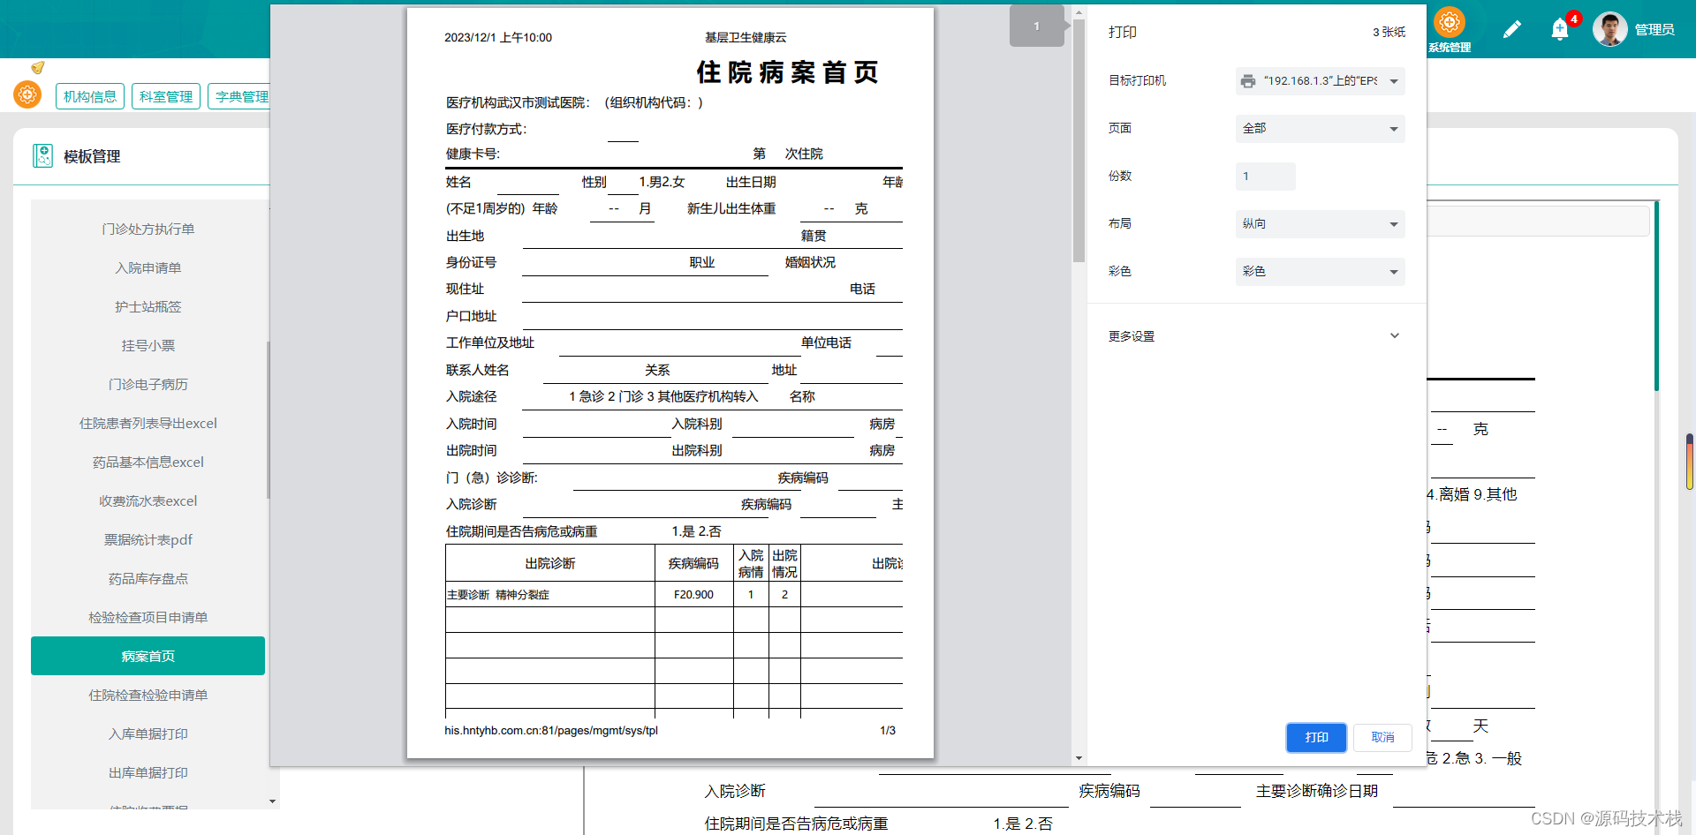The height and width of the screenshot is (835, 1696).
Task: Click the 2023/12/1 timestamp in preview header
Action: tap(498, 38)
